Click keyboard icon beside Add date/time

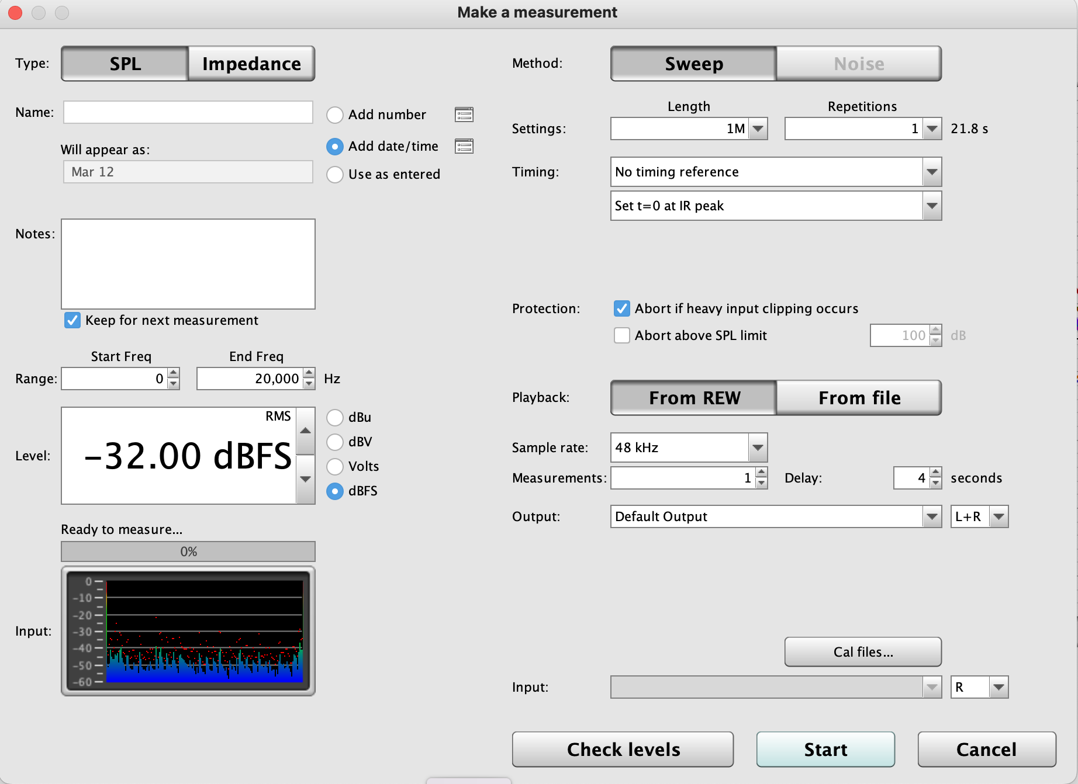click(x=464, y=146)
